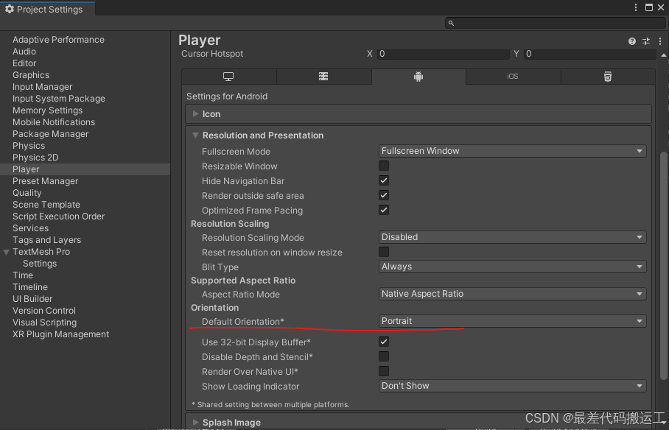Switch to the iOS platform tab
The height and width of the screenshot is (430, 669).
pyautogui.click(x=513, y=77)
